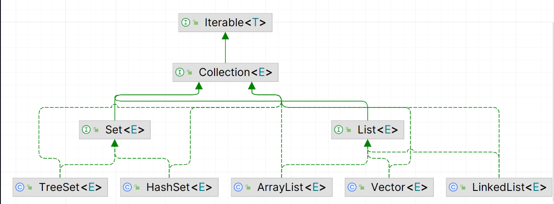This screenshot has width=554, height=204.
Task: Select the TreeSet<E> class label
Action: tap(70, 187)
